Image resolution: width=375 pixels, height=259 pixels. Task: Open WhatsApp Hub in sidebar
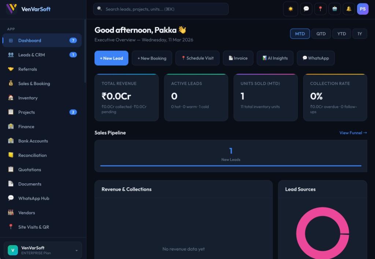click(x=34, y=198)
